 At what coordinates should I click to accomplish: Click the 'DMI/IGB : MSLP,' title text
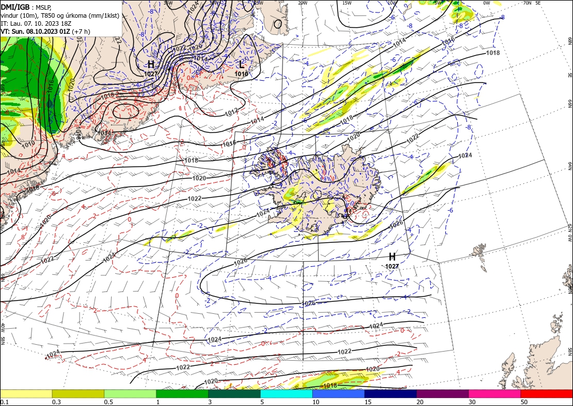point(26,7)
